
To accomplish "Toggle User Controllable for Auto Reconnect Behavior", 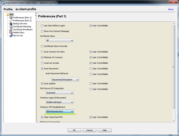I will point(91,74).
